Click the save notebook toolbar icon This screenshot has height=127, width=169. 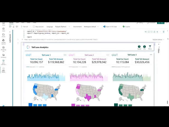(10, 26)
